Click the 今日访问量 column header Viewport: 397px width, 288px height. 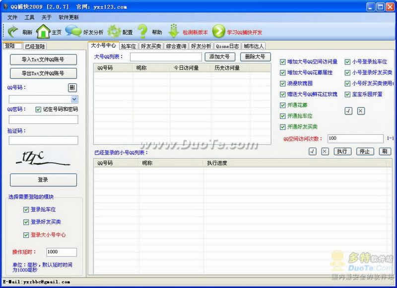pyautogui.click(x=190, y=68)
